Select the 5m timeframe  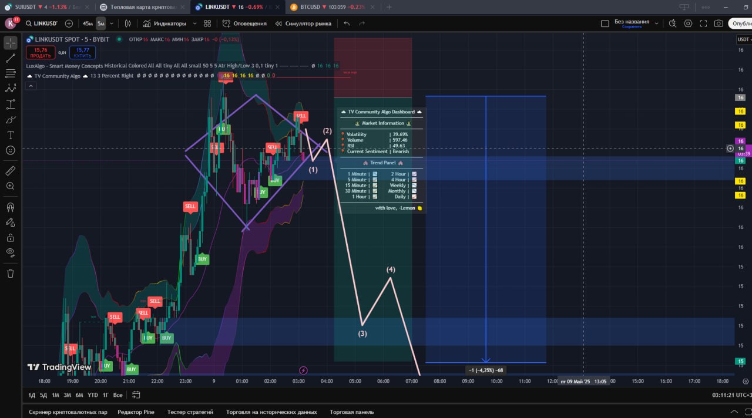[x=101, y=23]
